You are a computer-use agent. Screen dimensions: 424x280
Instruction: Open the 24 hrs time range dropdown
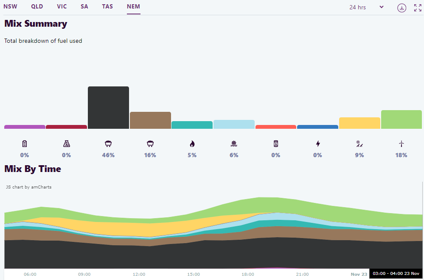click(x=366, y=7)
